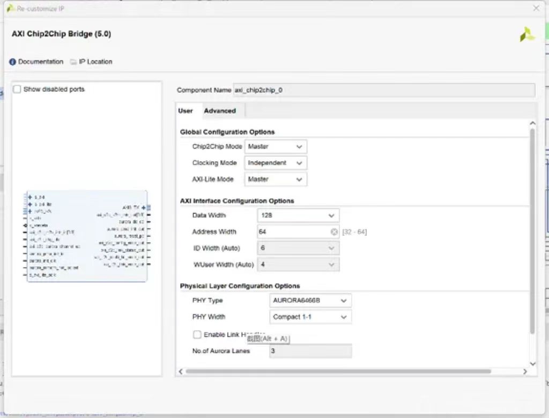Open the Chip2Chip Mode dropdown

pyautogui.click(x=276, y=146)
